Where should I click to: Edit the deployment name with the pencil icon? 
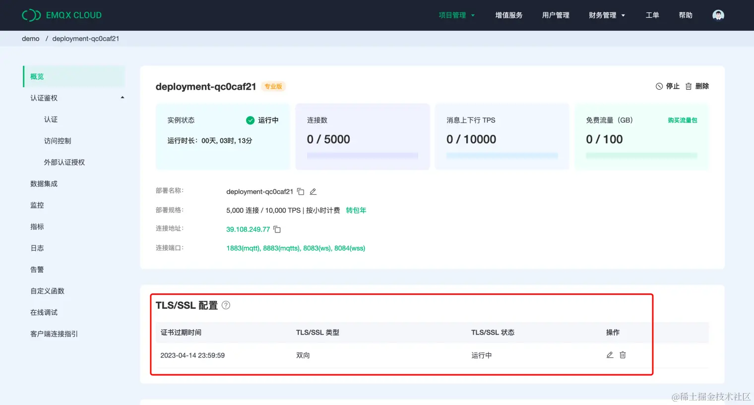(313, 191)
